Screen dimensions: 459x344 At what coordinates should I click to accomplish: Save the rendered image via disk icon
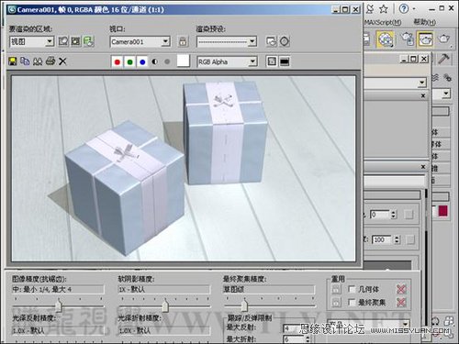tap(13, 61)
